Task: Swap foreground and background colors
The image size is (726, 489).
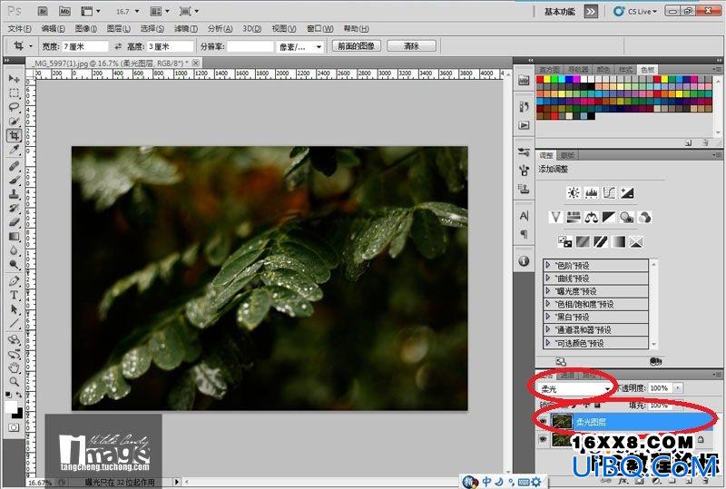Action: (19, 395)
